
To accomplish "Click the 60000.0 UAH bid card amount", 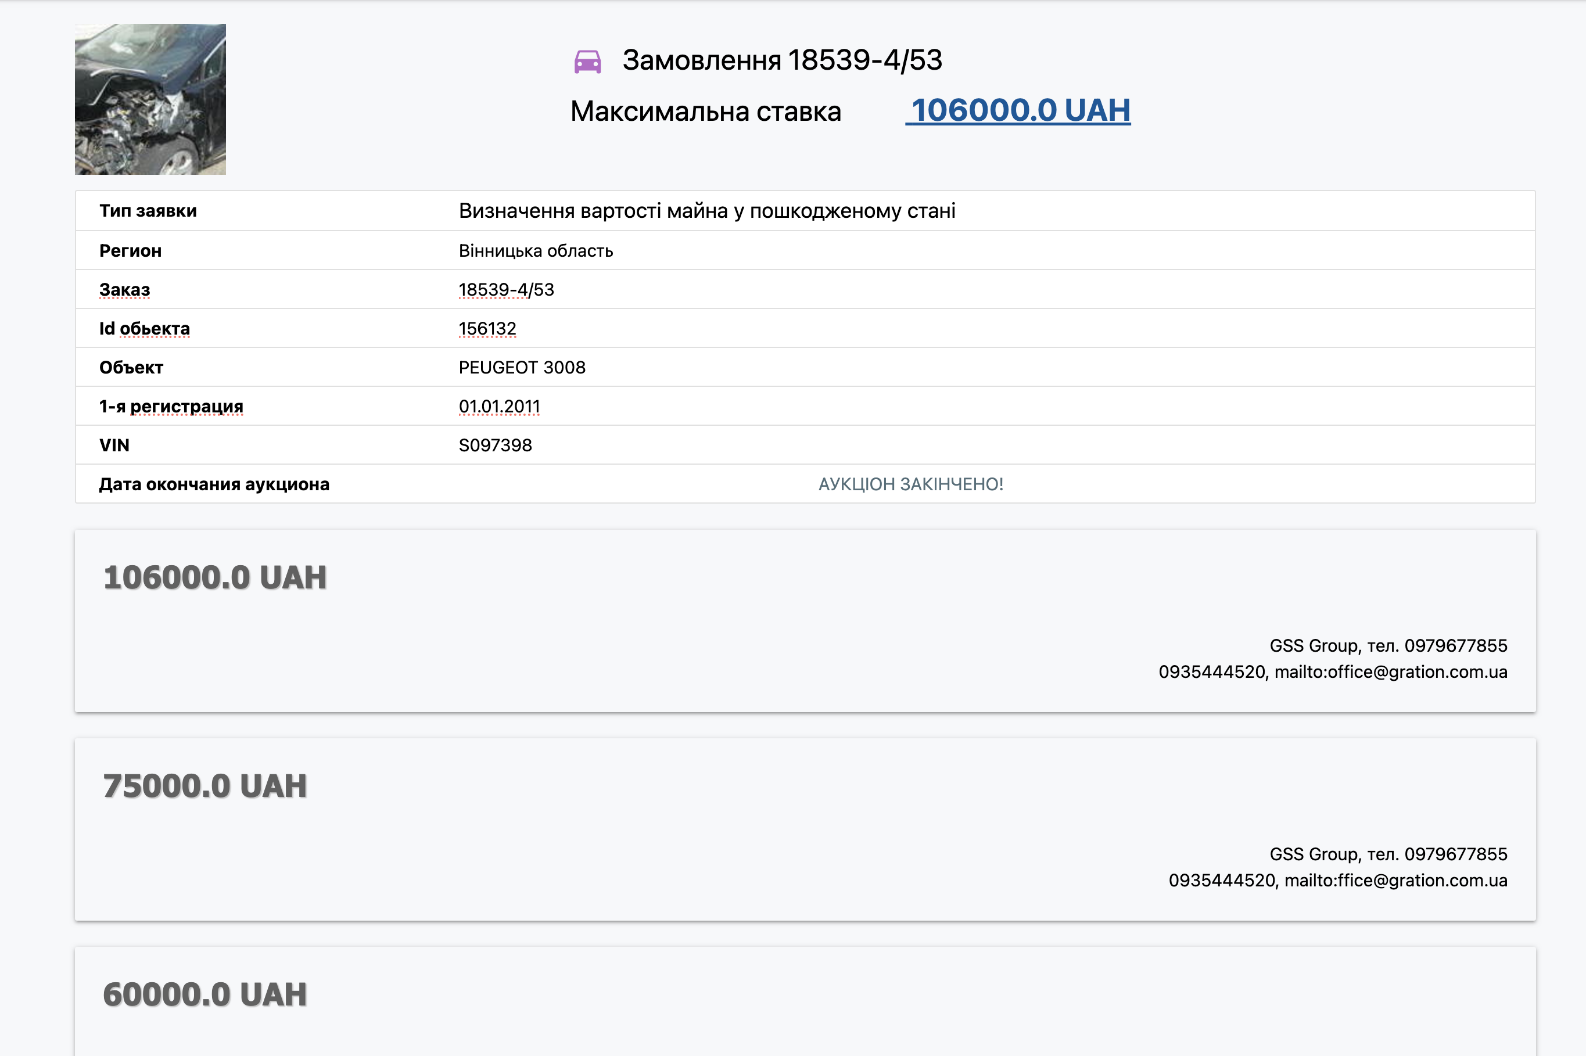I will 204,994.
